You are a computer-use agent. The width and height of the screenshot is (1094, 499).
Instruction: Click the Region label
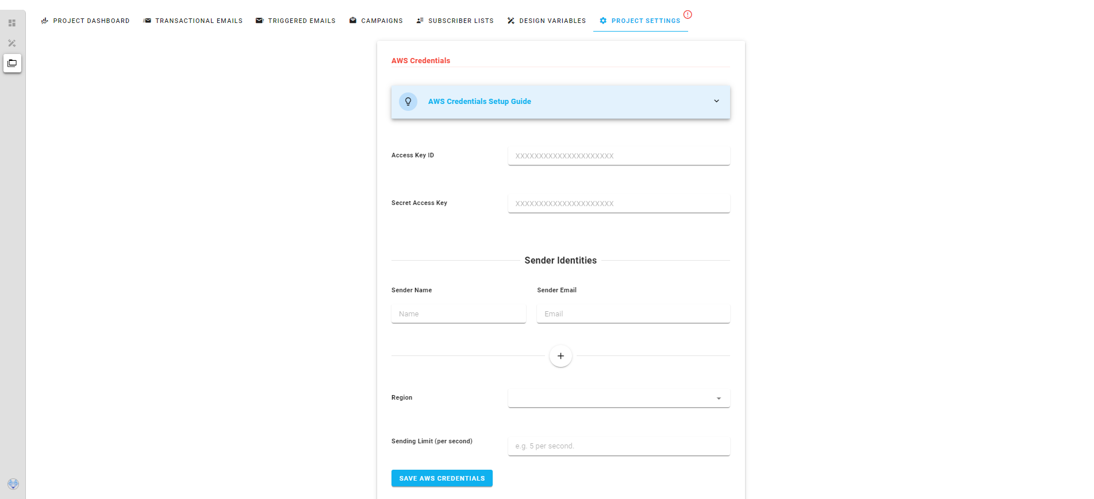coord(402,397)
